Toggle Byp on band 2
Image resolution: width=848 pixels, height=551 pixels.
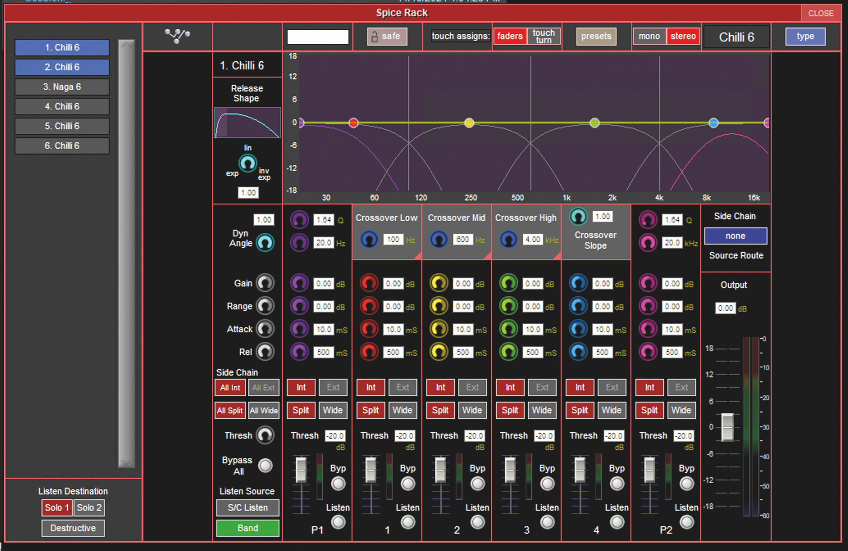[x=478, y=483]
